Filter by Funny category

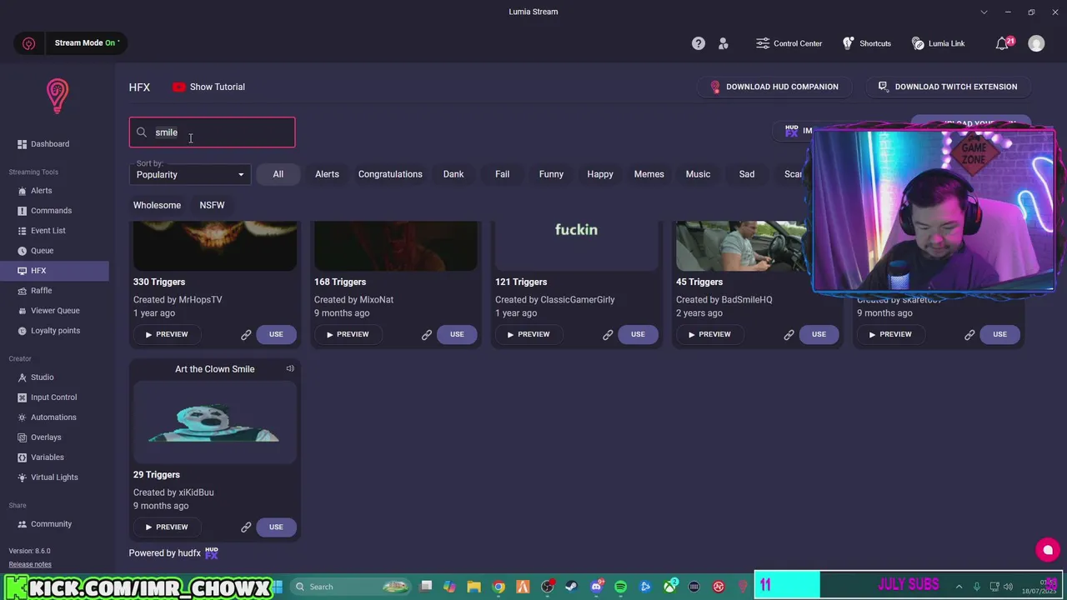tap(551, 174)
